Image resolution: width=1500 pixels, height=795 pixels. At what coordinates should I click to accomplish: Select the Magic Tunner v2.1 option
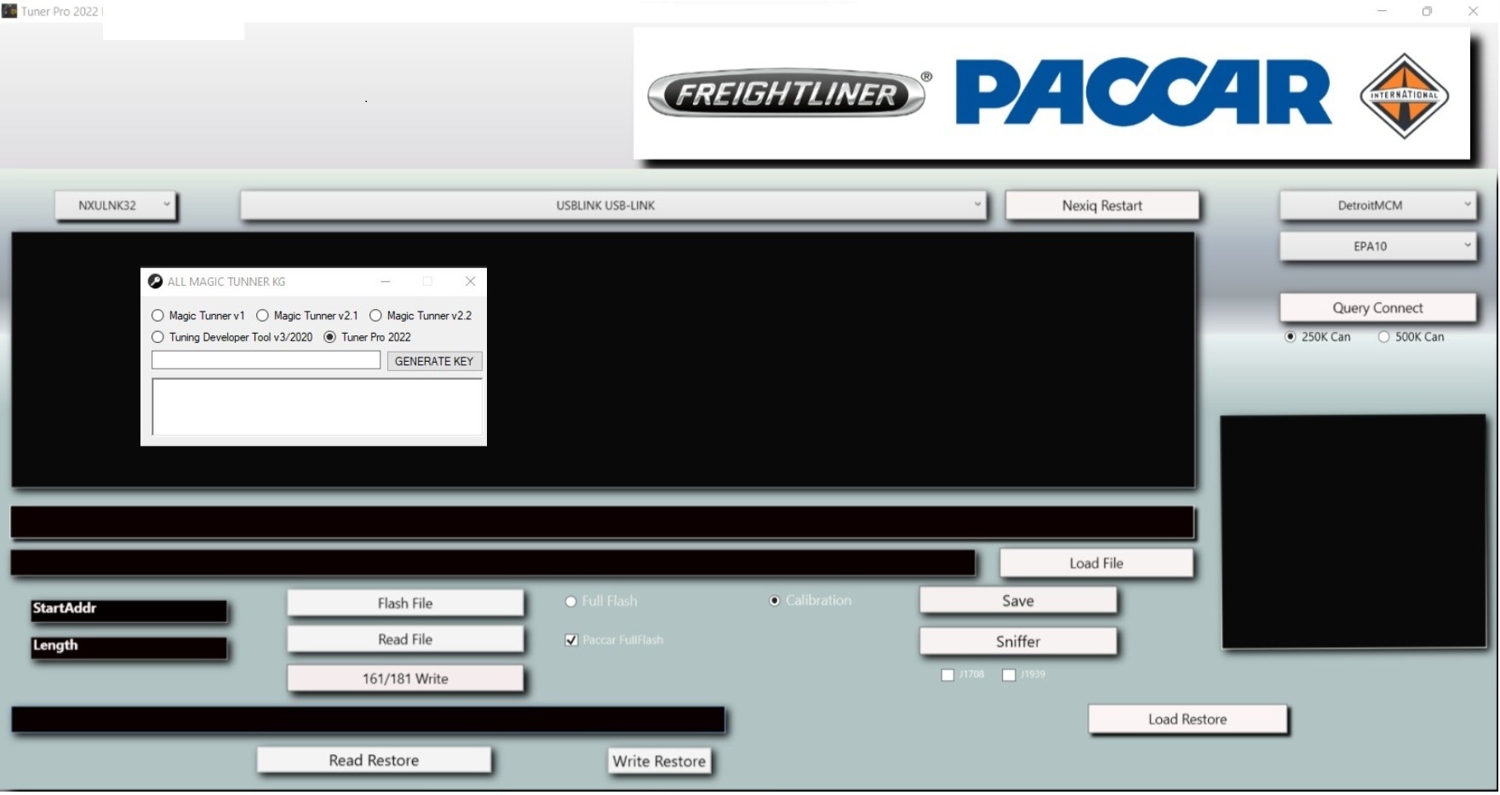click(x=262, y=315)
